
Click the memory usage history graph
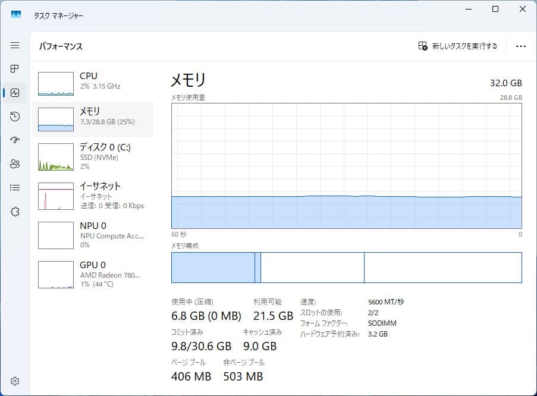[x=345, y=166]
